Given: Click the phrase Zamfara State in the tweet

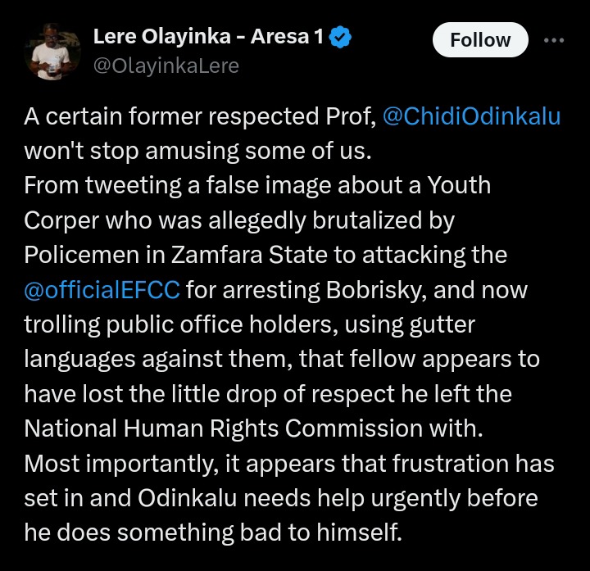Looking at the screenshot, I should 249,255.
